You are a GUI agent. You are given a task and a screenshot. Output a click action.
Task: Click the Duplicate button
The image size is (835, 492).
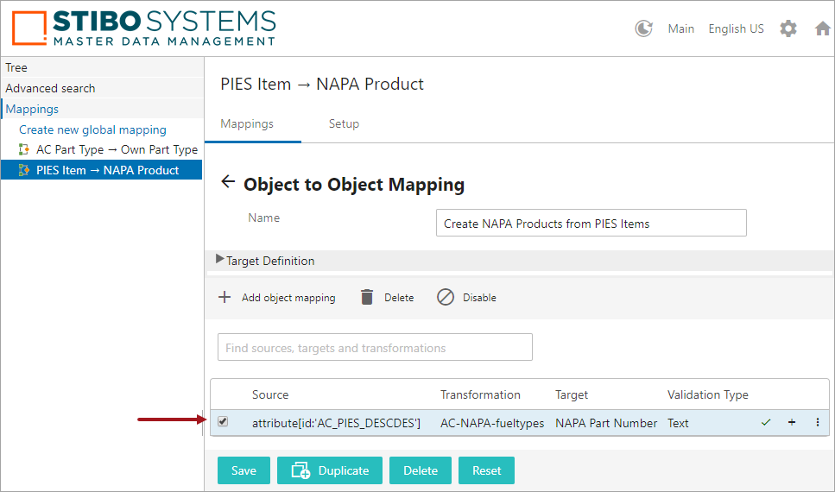tap(330, 470)
